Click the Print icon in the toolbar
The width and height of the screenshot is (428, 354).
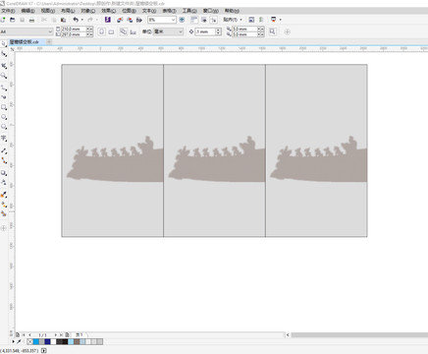tap(31, 20)
